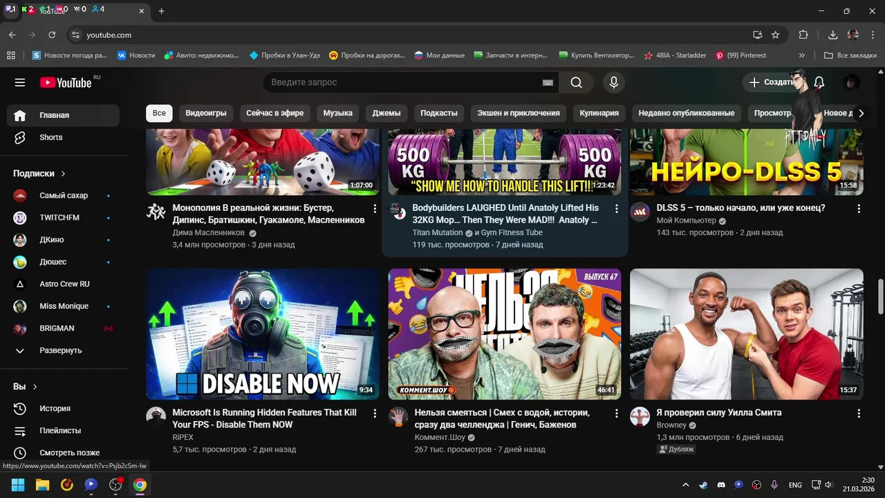Open Все закладки folder

(x=850, y=55)
